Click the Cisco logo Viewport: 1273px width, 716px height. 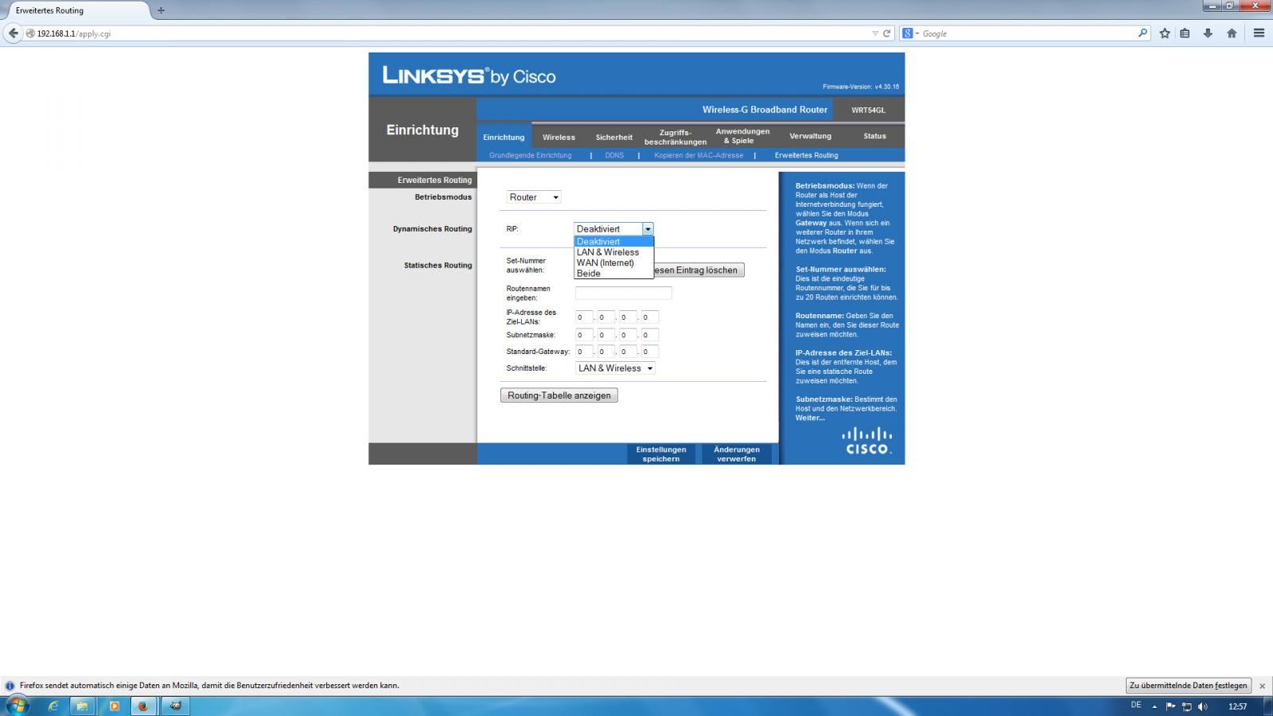click(x=867, y=441)
